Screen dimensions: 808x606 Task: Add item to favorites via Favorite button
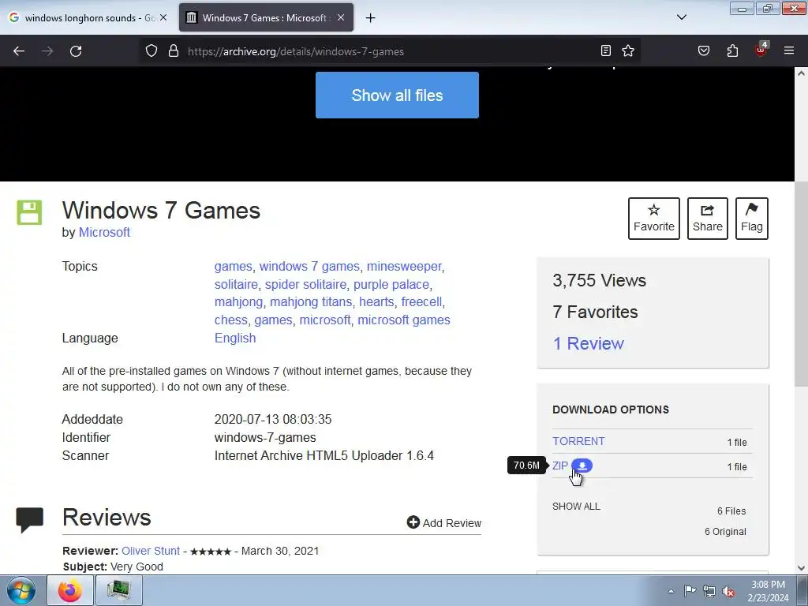pos(654,219)
